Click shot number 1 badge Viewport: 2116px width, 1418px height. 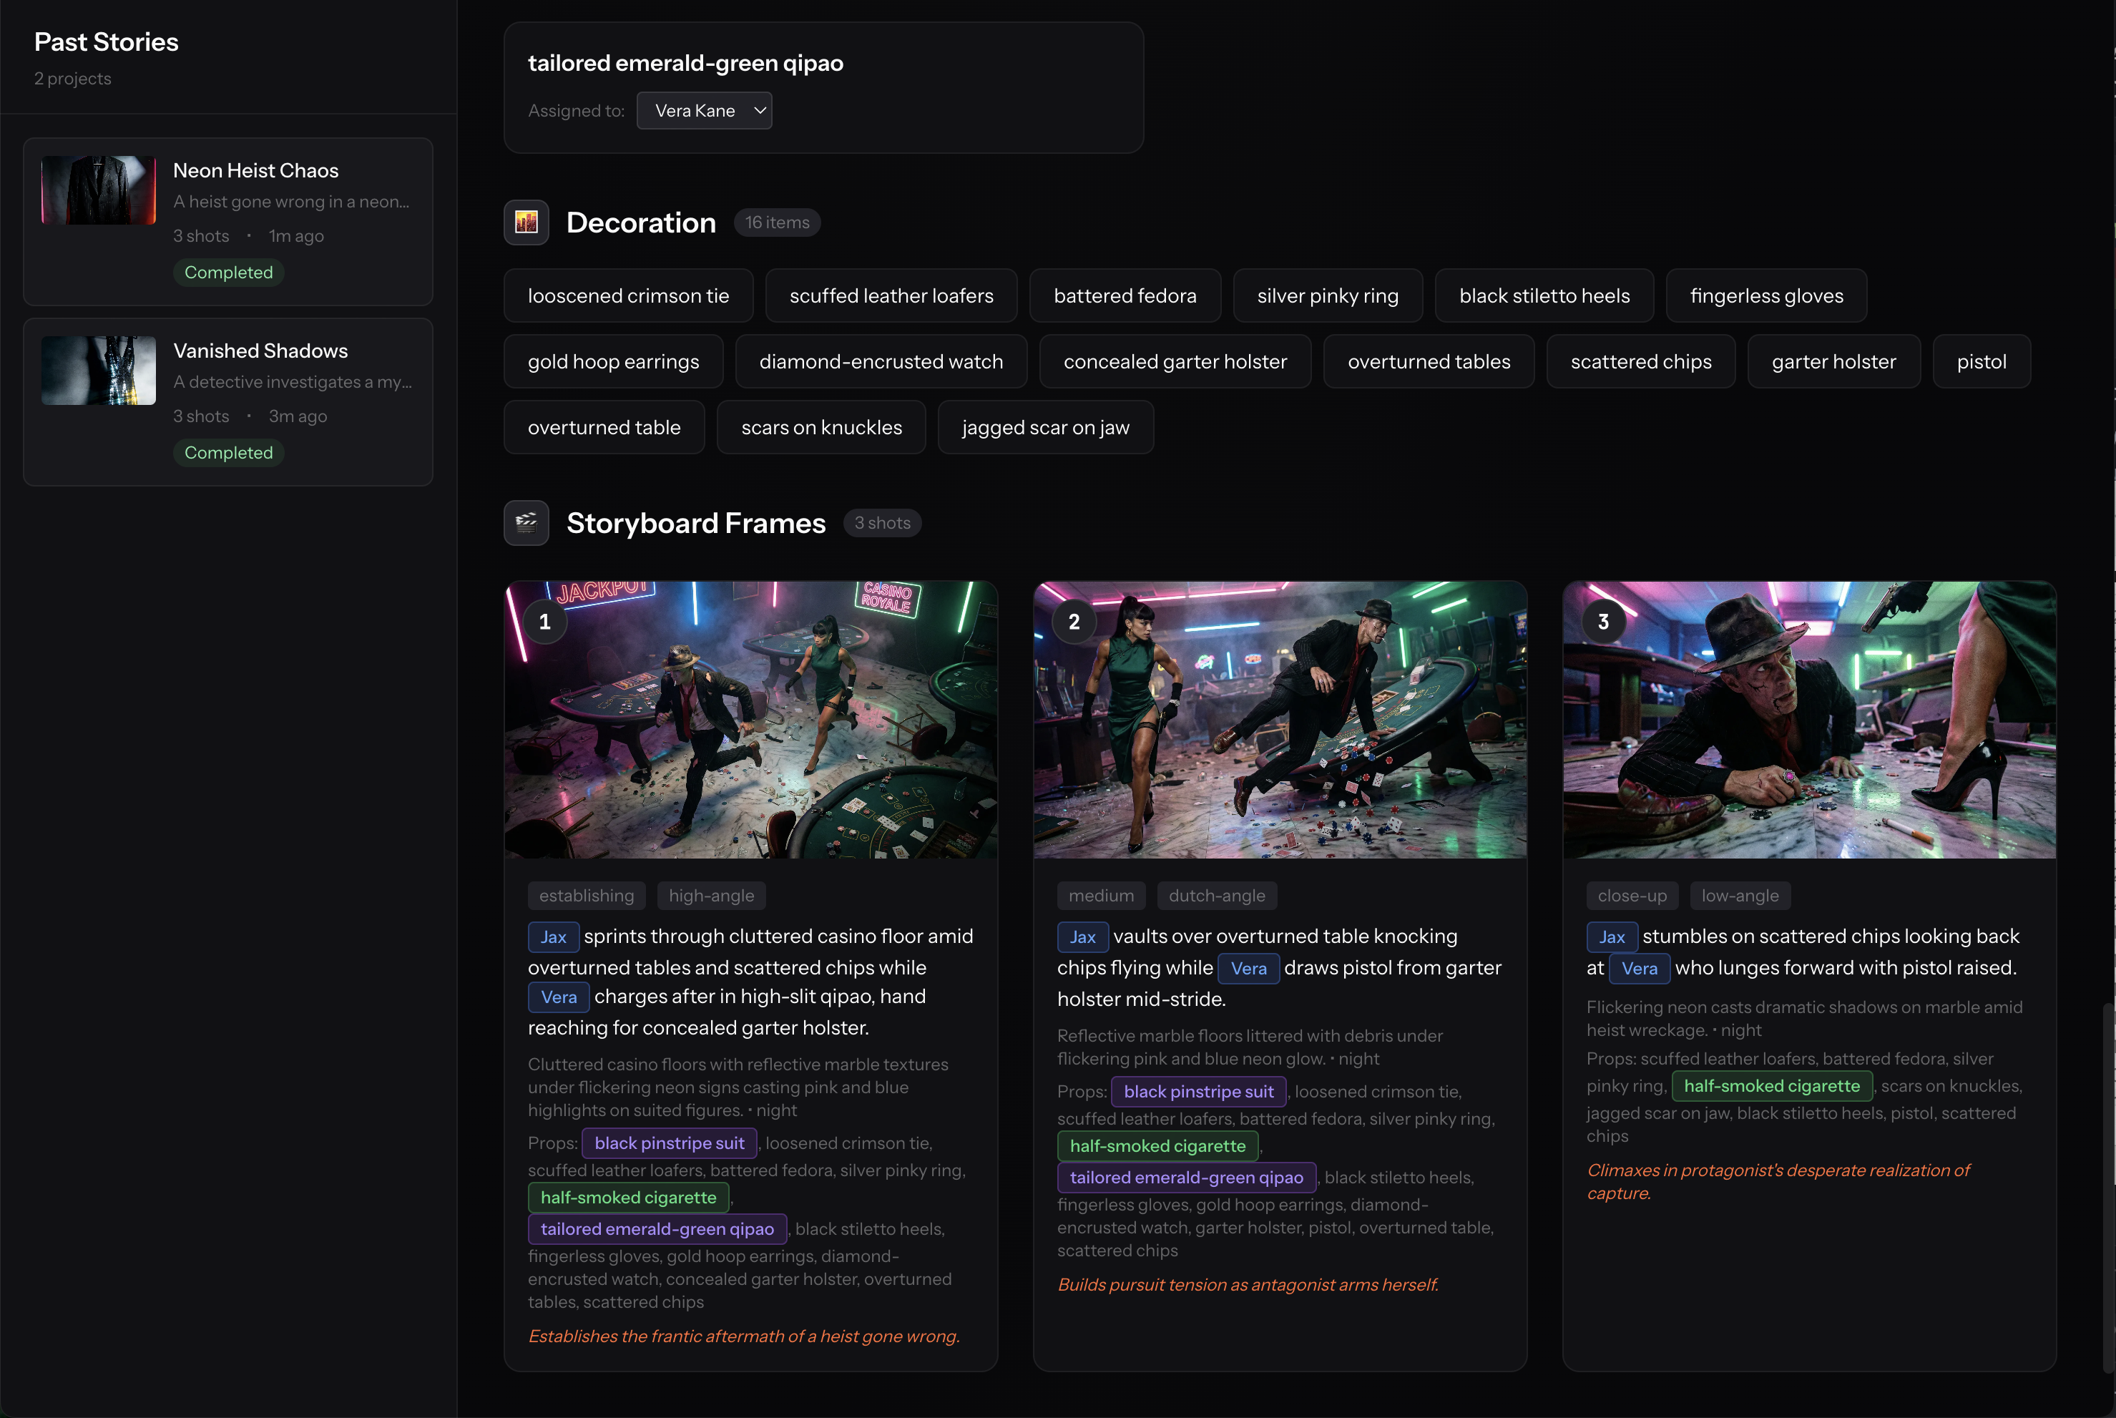544,622
